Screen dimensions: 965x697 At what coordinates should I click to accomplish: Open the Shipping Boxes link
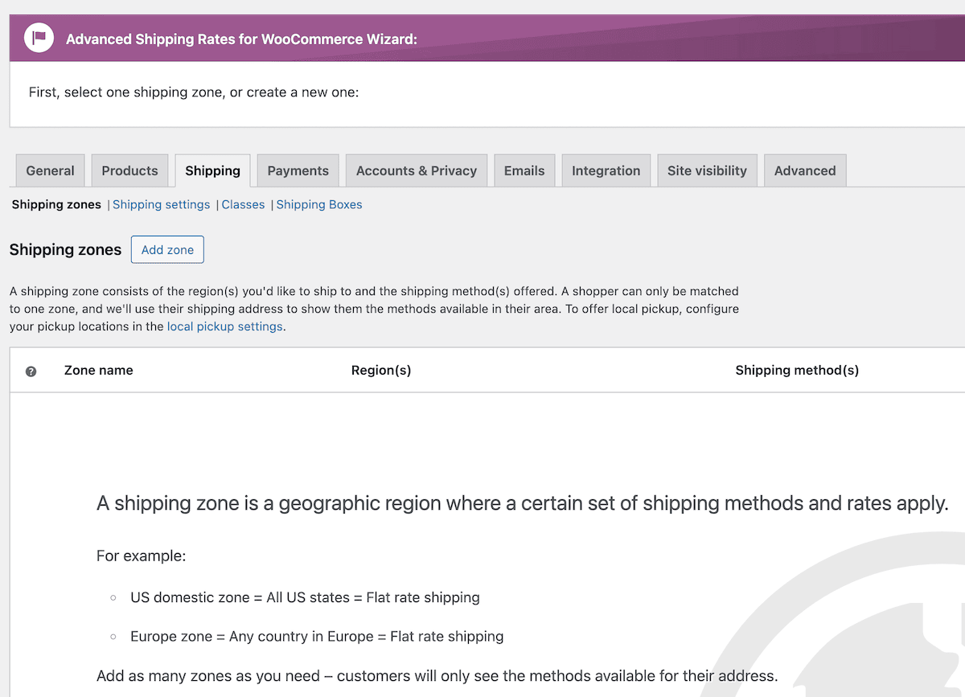point(319,205)
